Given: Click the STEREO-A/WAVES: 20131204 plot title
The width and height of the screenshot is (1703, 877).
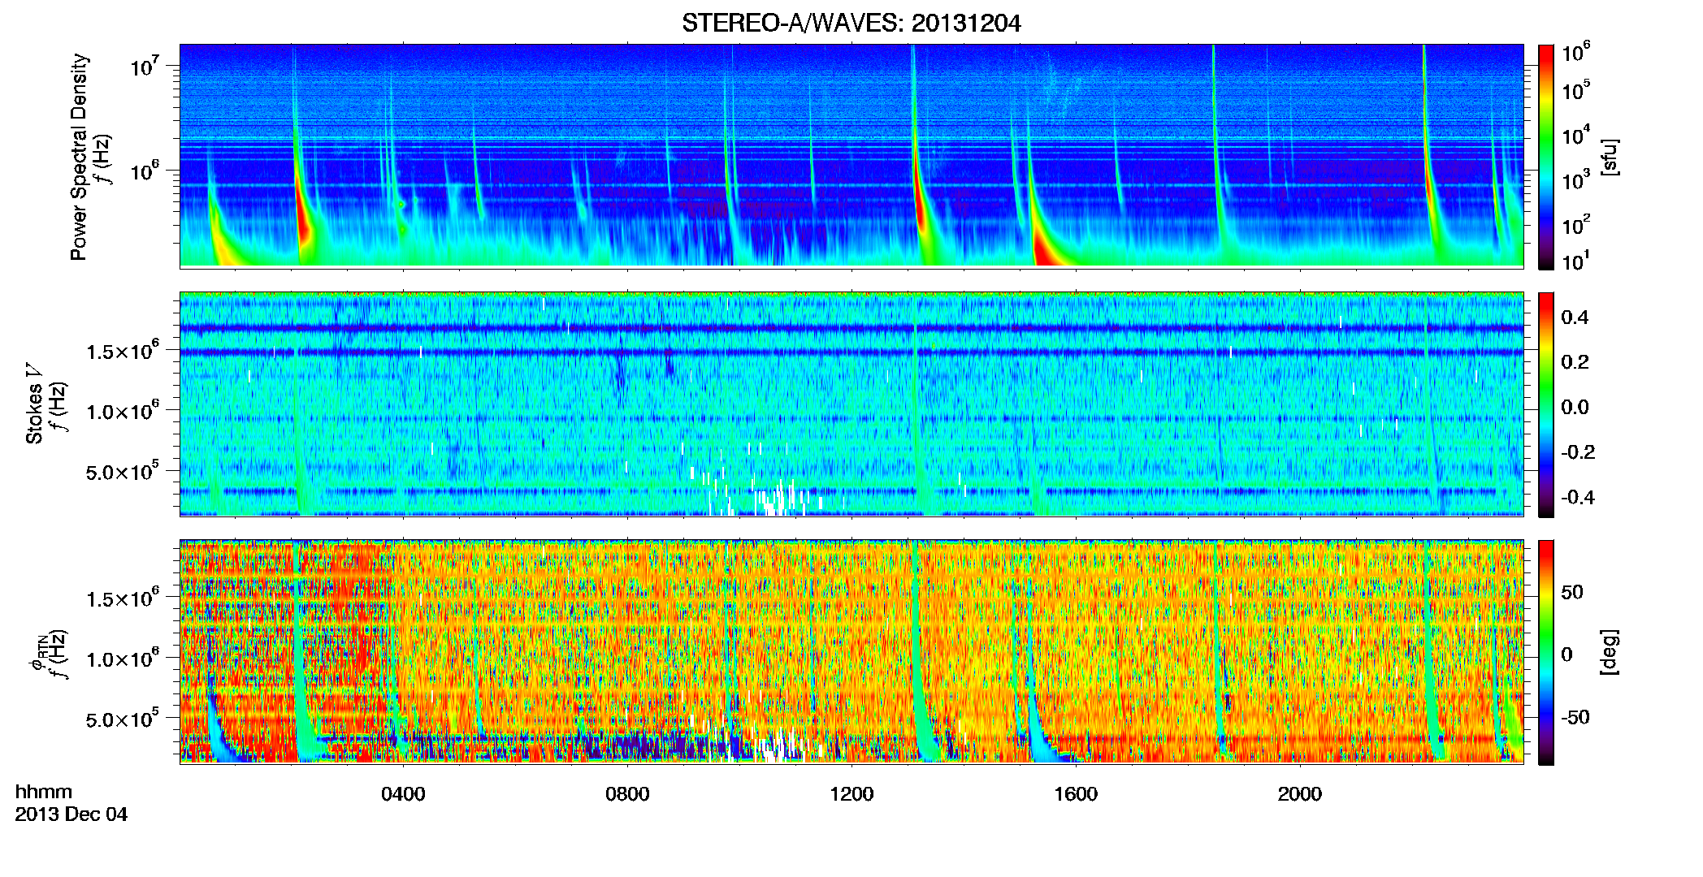Looking at the screenshot, I should tap(851, 23).
